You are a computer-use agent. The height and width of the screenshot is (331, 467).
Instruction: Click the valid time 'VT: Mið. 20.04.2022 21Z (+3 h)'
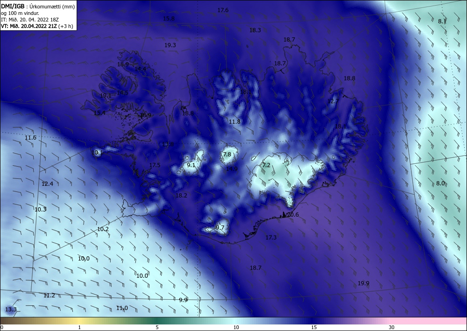coord(37,26)
